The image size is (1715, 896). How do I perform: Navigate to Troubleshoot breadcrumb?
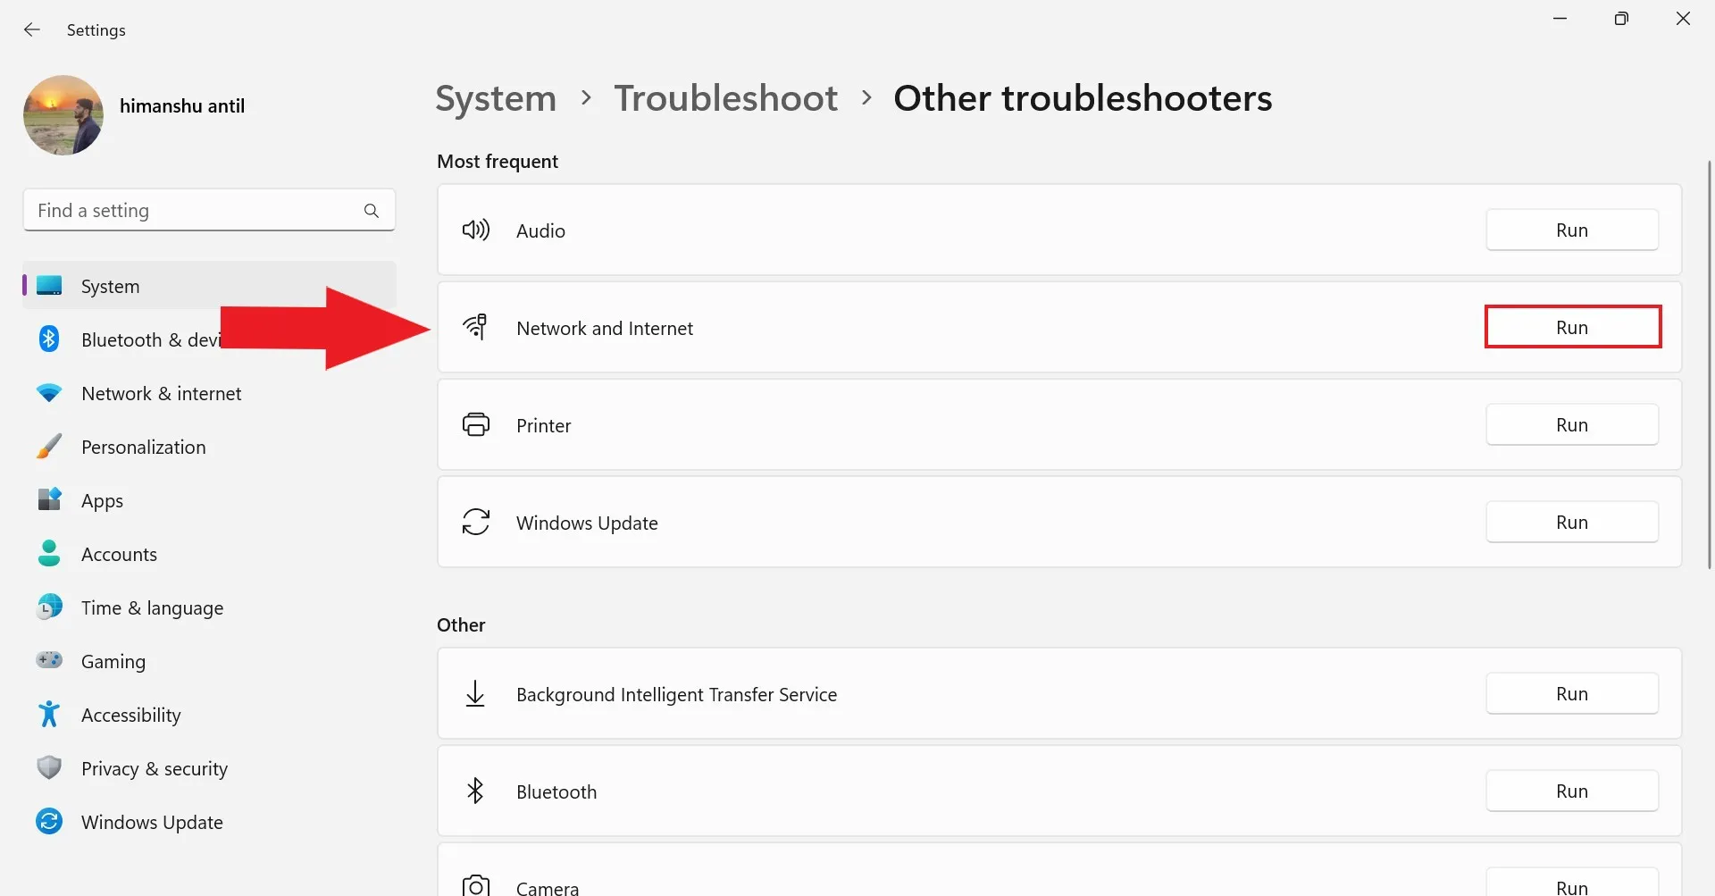(725, 98)
